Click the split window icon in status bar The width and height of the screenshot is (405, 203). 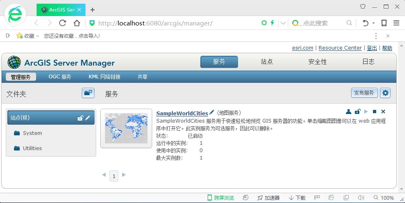346,198
